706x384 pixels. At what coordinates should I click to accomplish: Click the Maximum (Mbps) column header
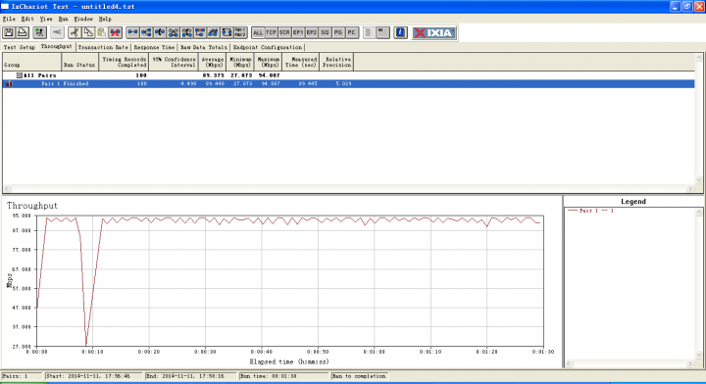coord(269,62)
